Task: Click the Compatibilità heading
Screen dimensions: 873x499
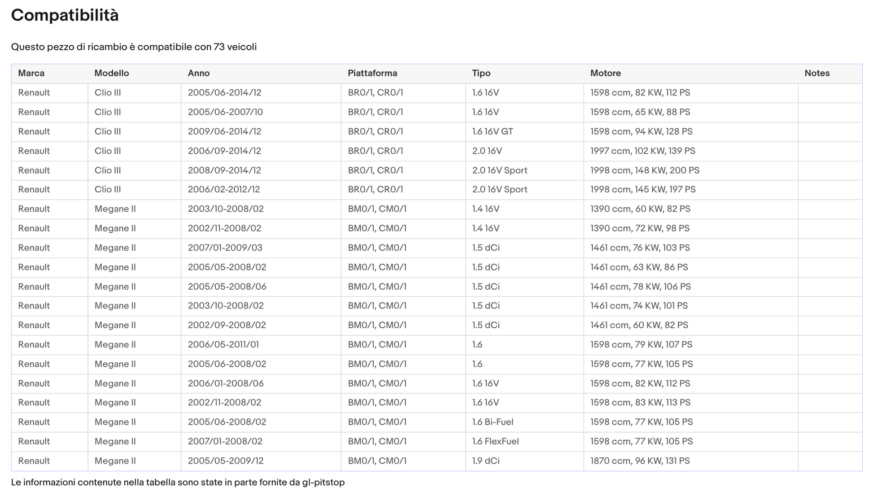Action: click(x=65, y=15)
